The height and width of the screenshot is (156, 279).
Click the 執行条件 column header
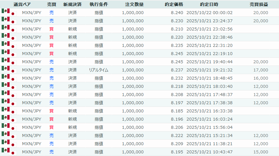click(x=98, y=5)
